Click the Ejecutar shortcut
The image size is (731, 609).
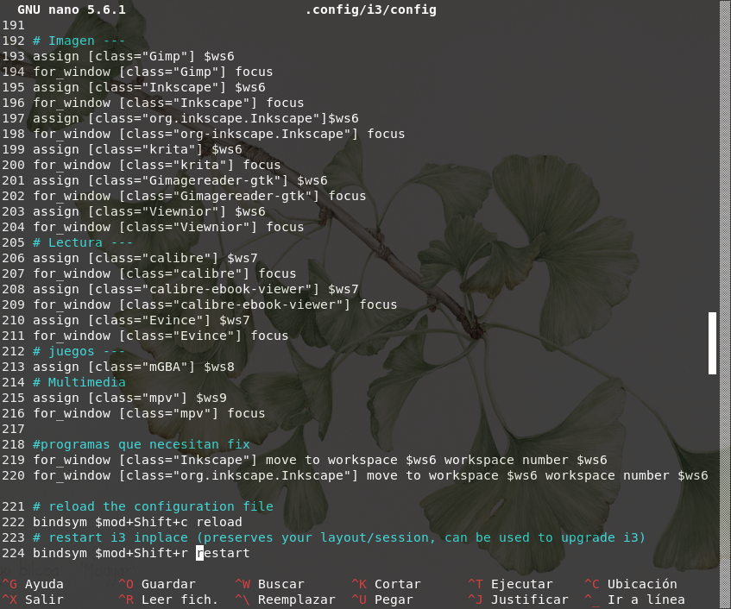509,584
